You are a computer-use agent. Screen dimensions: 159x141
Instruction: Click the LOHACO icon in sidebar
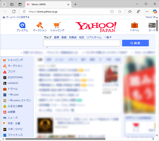tap(5, 83)
